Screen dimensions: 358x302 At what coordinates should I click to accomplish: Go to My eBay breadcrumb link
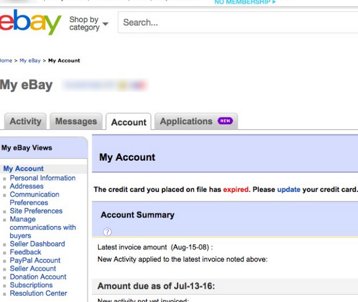click(30, 61)
